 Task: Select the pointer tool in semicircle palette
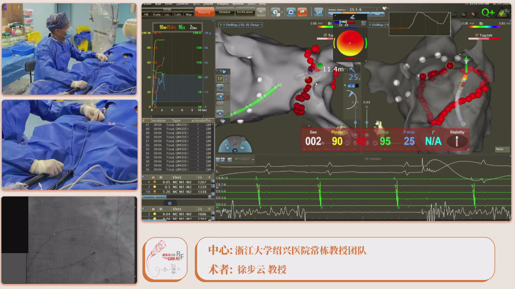[227, 148]
